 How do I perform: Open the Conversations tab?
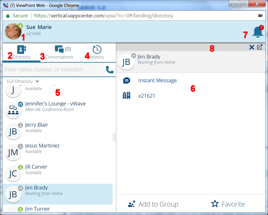pos(59,52)
